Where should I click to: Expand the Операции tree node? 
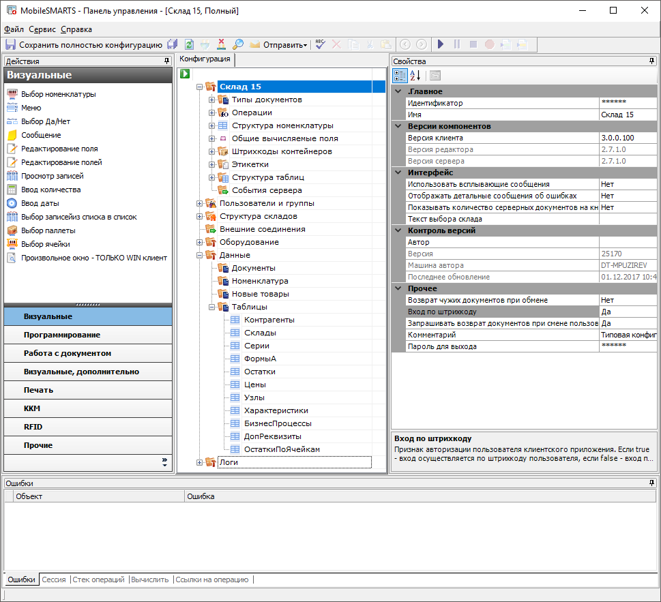coord(212,113)
